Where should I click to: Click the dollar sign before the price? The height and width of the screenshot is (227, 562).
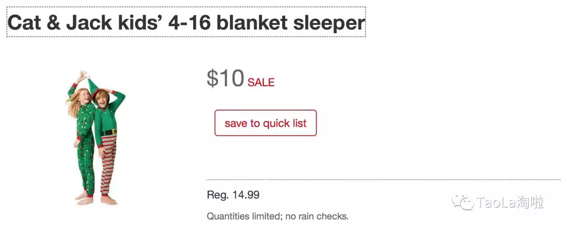212,79
